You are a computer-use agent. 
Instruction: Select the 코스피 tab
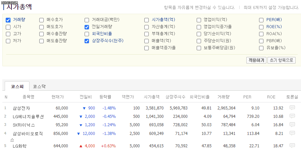pos(17,86)
